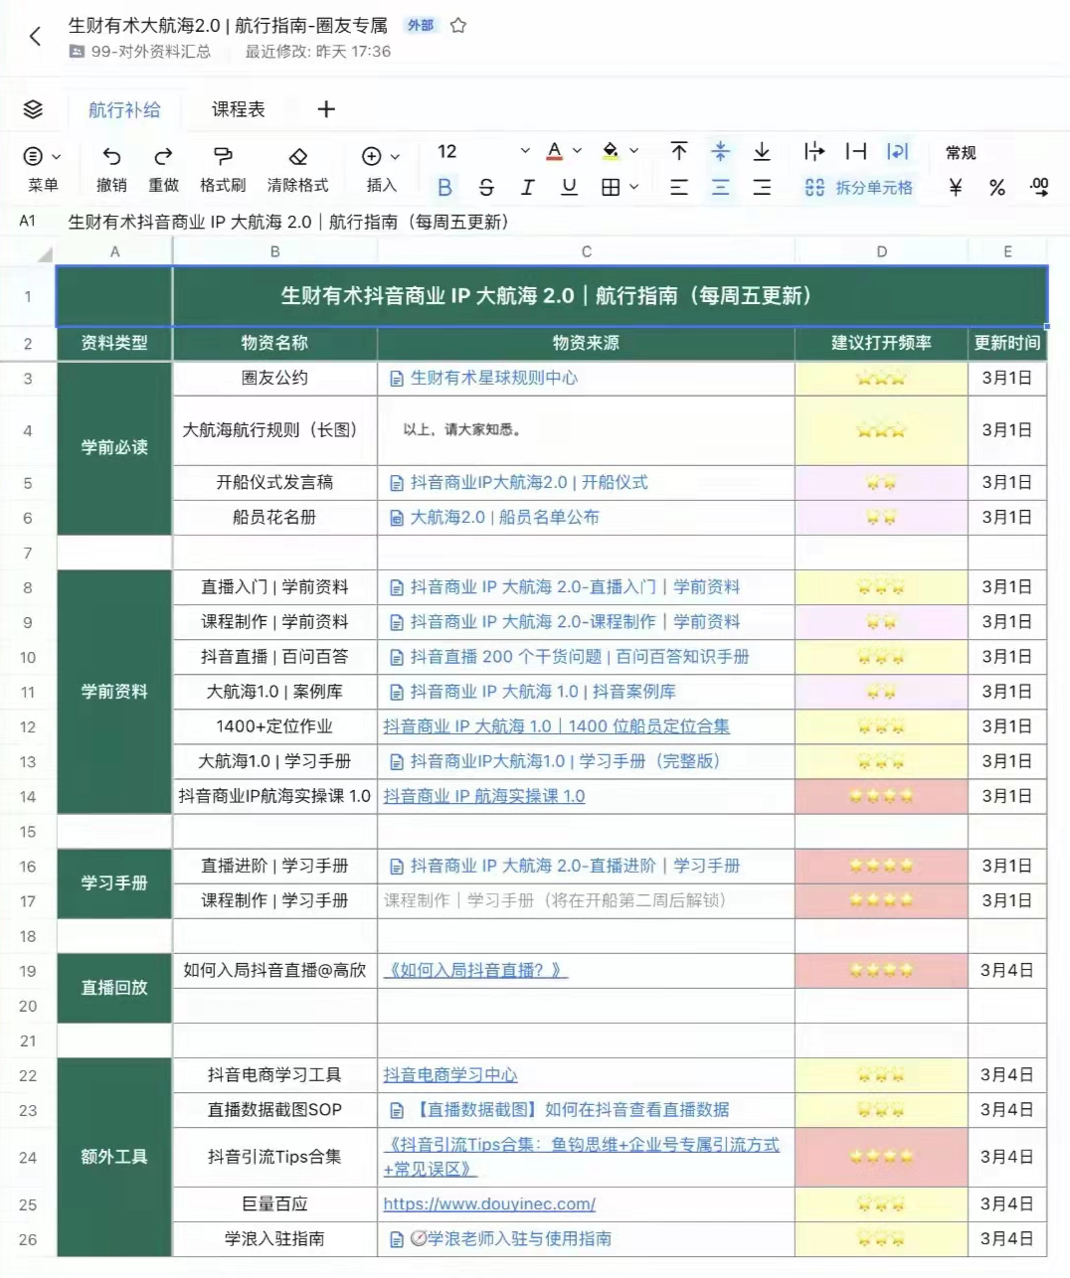This screenshot has height=1278, width=1070.
Task: Toggle strikethrough formatting
Action: [486, 187]
